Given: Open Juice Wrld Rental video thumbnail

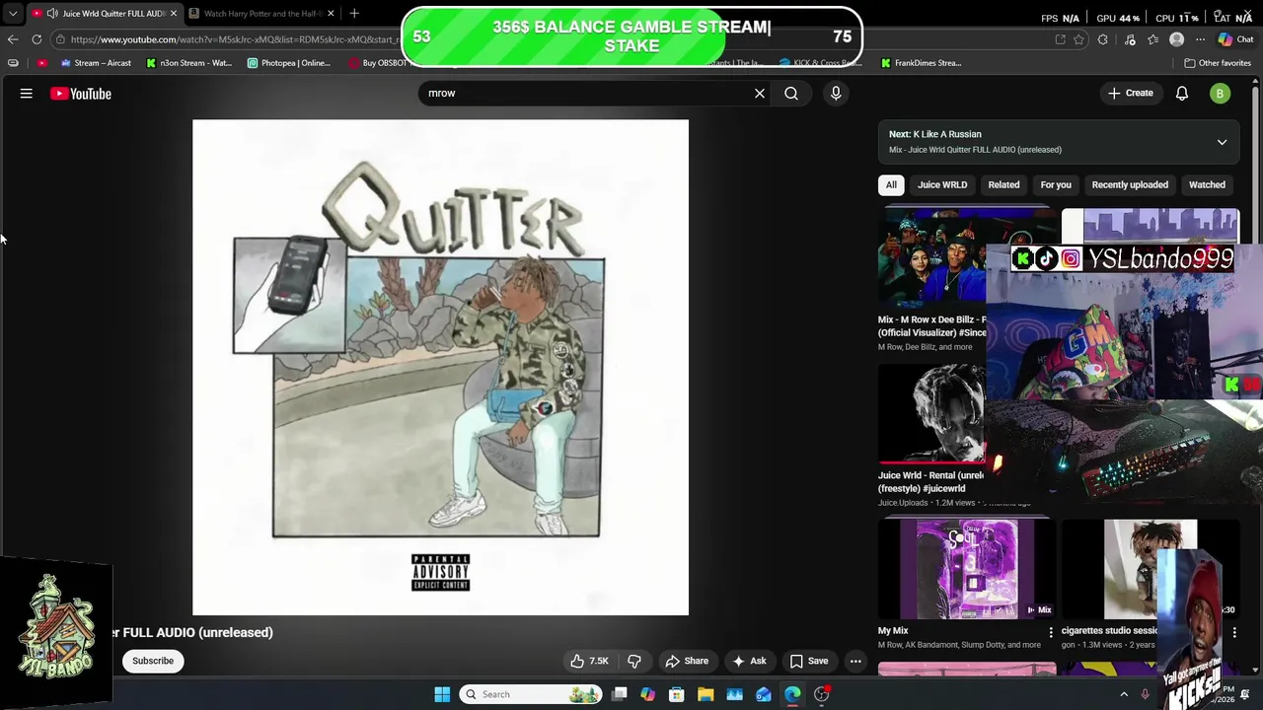Looking at the screenshot, I should click(932, 414).
